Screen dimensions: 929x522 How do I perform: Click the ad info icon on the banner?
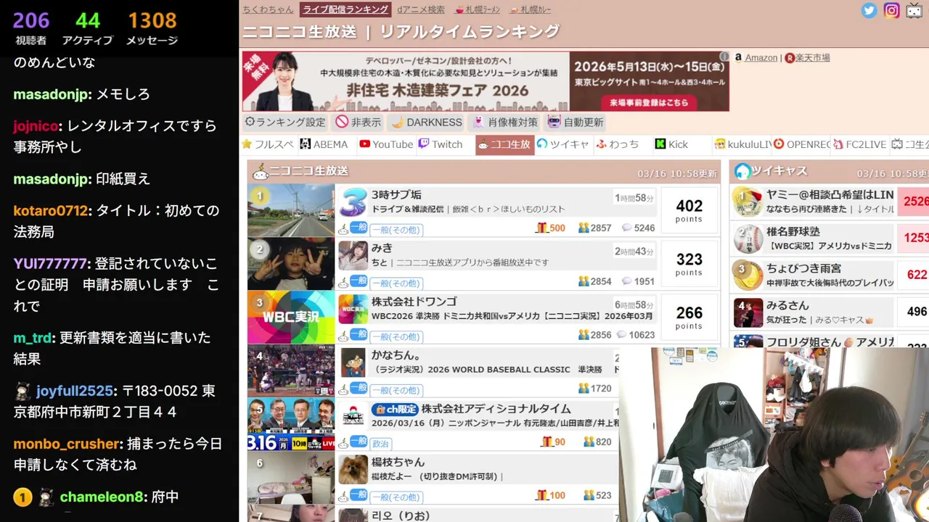724,57
